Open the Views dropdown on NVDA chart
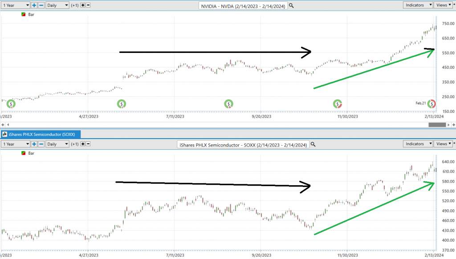This screenshot has height=259, width=456. click(x=443, y=5)
